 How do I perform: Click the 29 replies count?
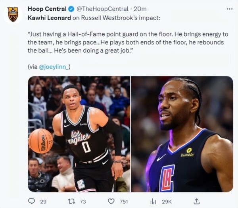[43, 202]
